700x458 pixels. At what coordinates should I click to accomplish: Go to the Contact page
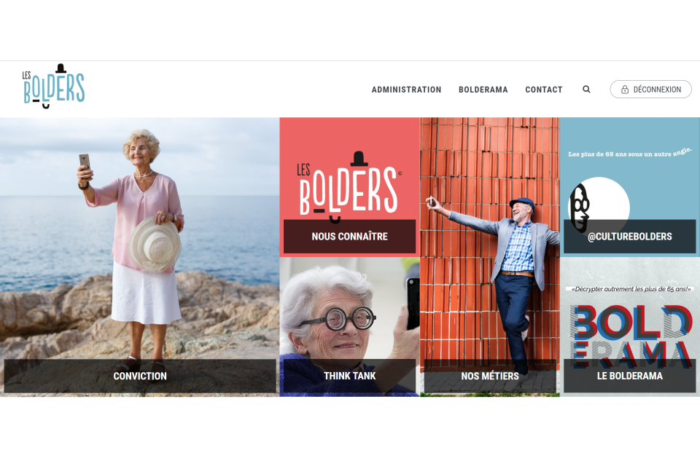(544, 90)
